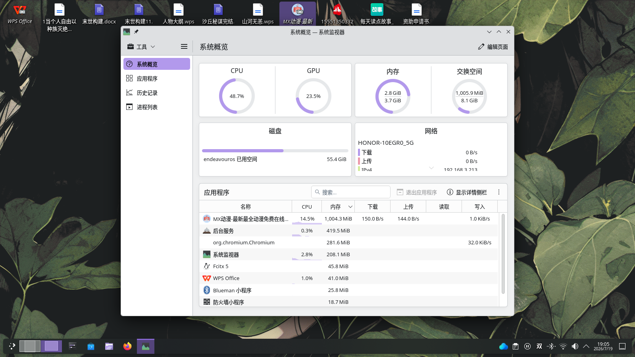Switch to the second virtual desktop pager
This screenshot has height=357, width=635.
(52, 346)
